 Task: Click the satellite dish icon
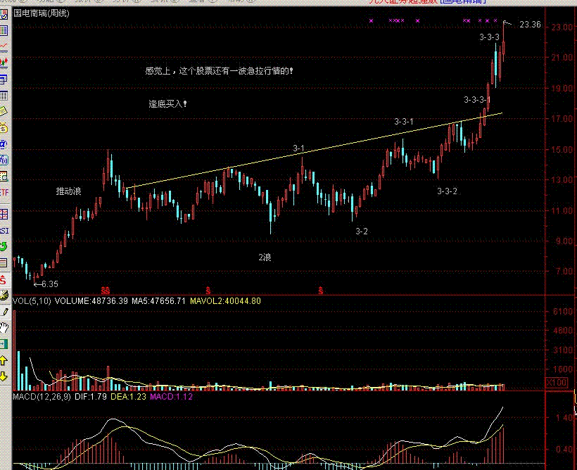(x=4, y=296)
